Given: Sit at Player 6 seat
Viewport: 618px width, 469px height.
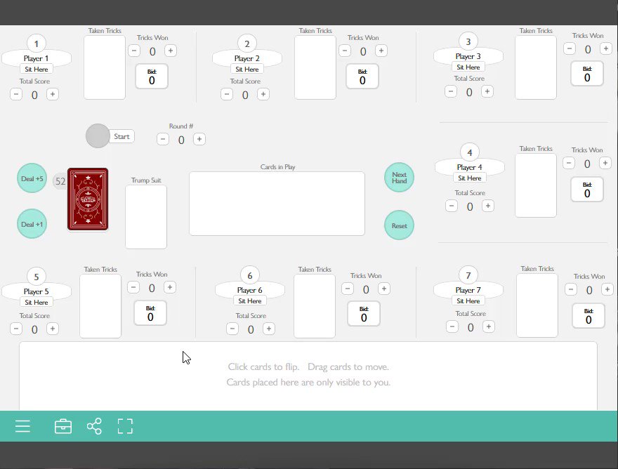Looking at the screenshot, I should click(250, 300).
